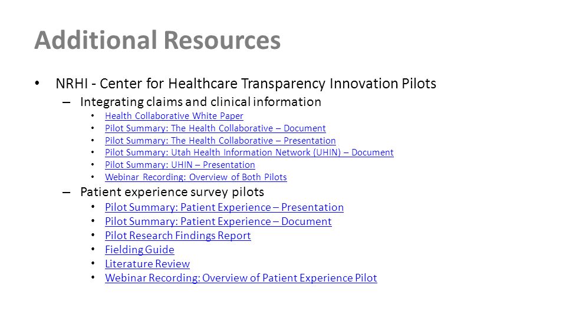Click the bullet before Fielding Guide
566x318 pixels.
pos(93,250)
